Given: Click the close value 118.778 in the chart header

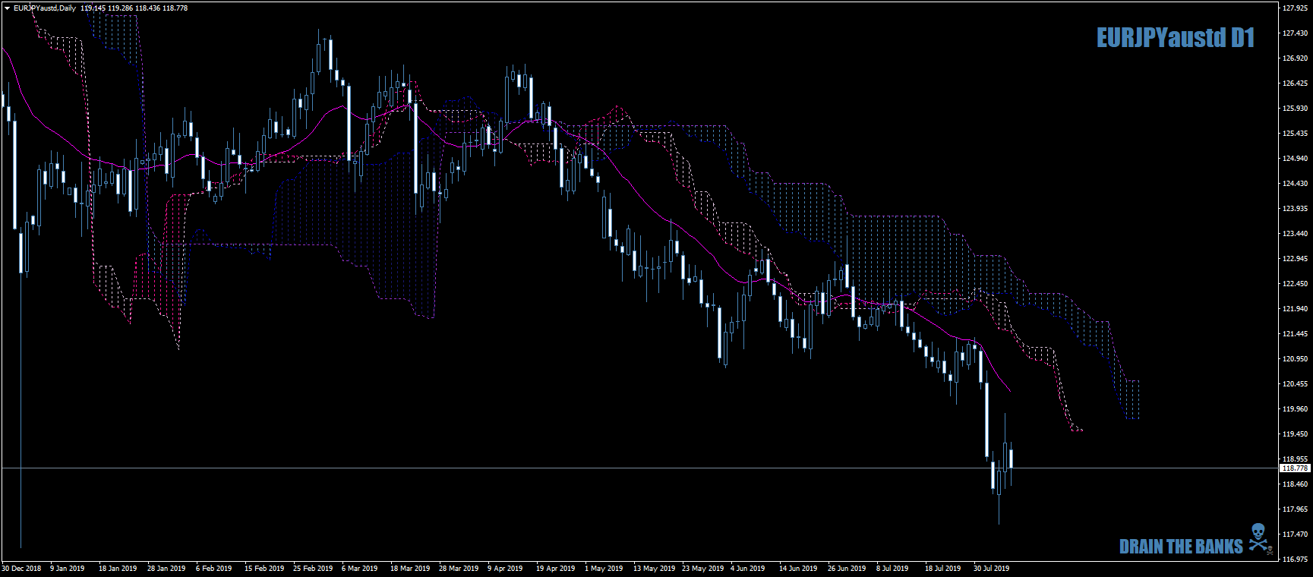Looking at the screenshot, I should coord(175,8).
